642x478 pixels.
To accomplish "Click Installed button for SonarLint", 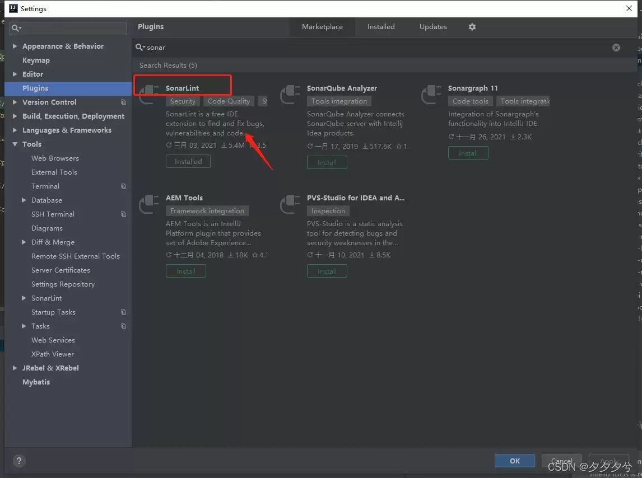I will coord(188,162).
